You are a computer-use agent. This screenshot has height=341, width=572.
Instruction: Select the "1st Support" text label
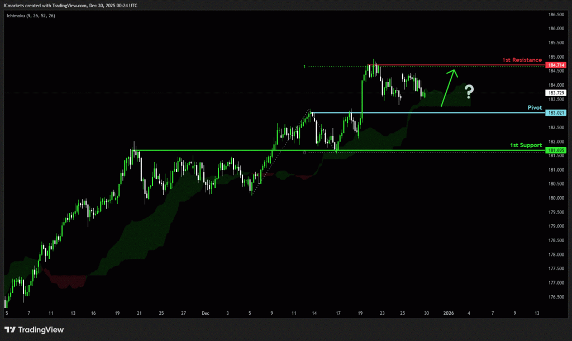click(526, 145)
